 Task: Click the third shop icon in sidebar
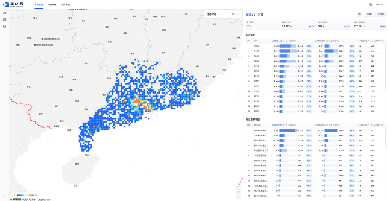5,26
